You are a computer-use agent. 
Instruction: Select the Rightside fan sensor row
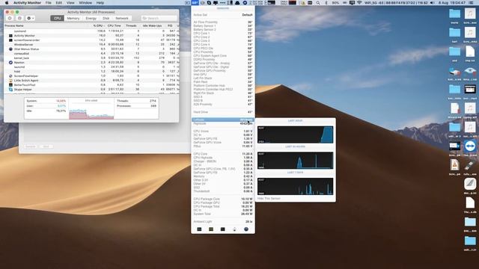point(223,123)
